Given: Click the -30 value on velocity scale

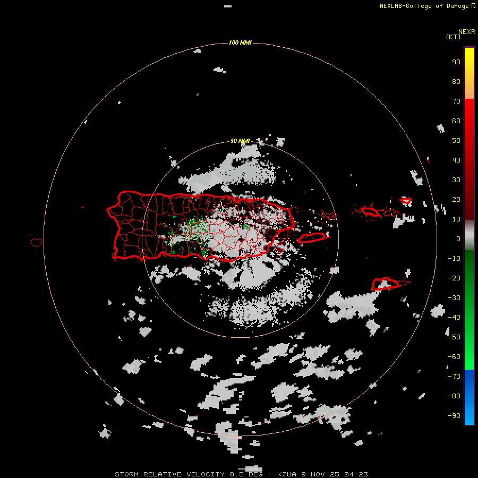Looking at the screenshot, I should coord(454,298).
